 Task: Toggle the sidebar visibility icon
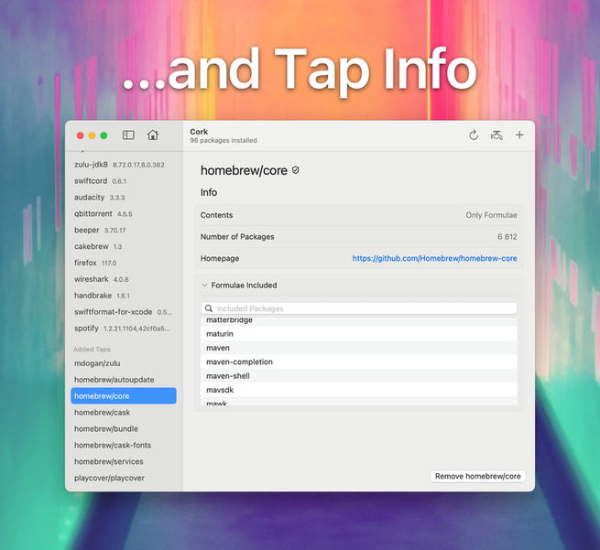(x=128, y=135)
